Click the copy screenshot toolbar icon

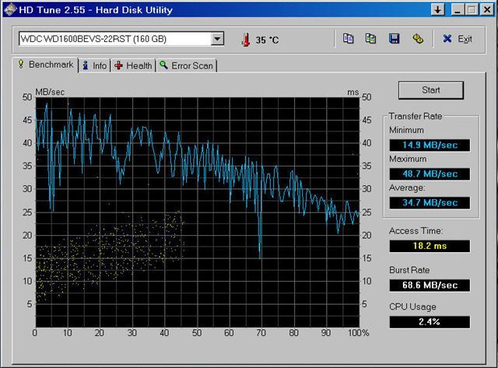(x=371, y=38)
